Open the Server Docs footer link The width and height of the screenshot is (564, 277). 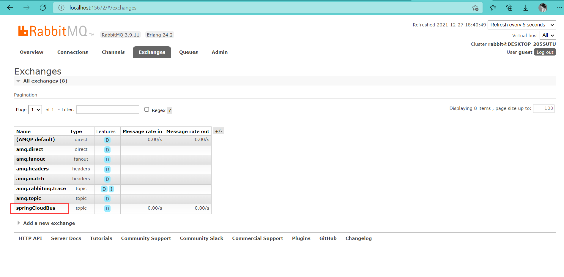[x=66, y=238]
